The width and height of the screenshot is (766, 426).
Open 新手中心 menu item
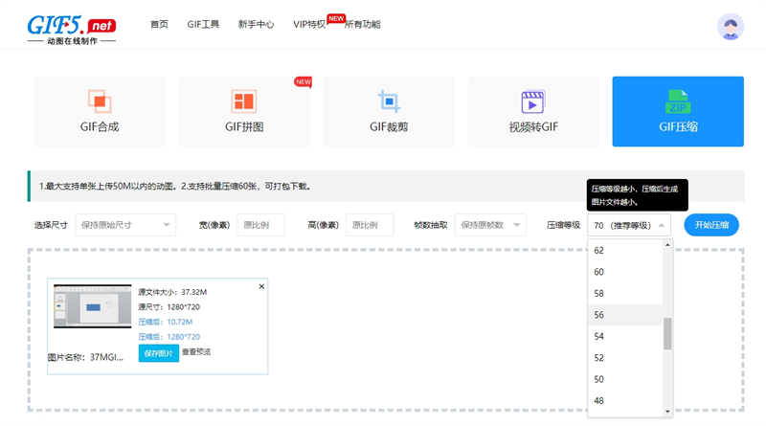click(256, 24)
